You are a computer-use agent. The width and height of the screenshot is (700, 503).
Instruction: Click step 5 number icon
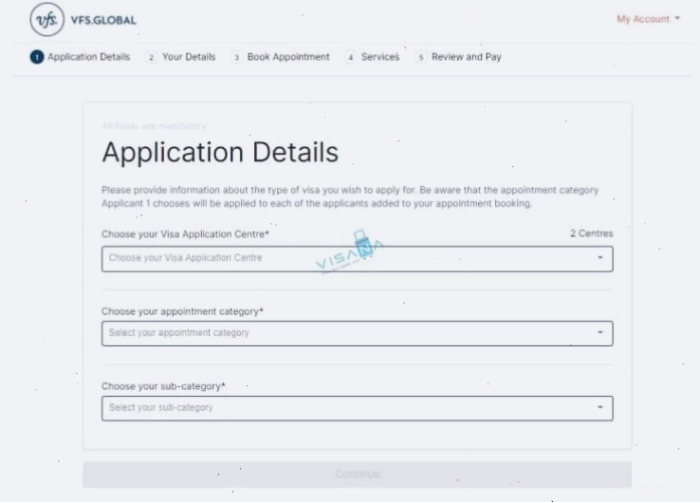click(421, 57)
